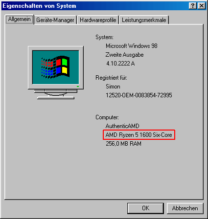Switch to the Geräte-Manager tab
The image size is (208, 219).
pyautogui.click(x=55, y=20)
